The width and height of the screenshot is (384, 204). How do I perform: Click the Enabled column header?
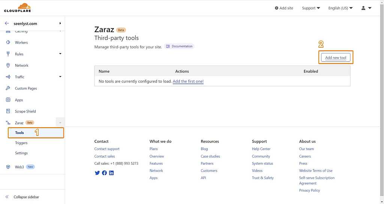pos(311,71)
